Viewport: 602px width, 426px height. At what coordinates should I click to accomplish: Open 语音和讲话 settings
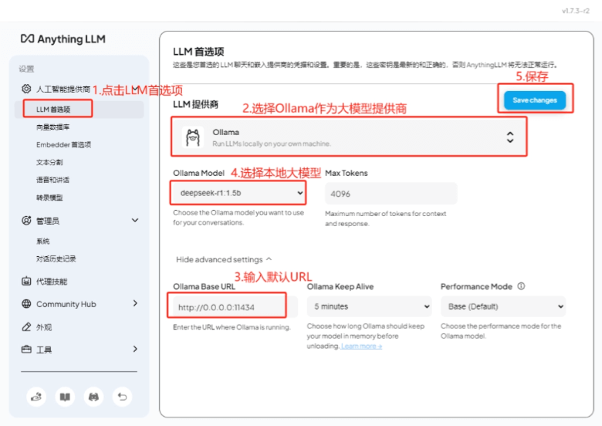tap(52, 180)
